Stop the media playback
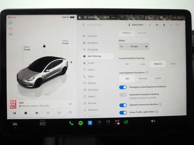The height and width of the screenshot is (145, 194). 25,113
